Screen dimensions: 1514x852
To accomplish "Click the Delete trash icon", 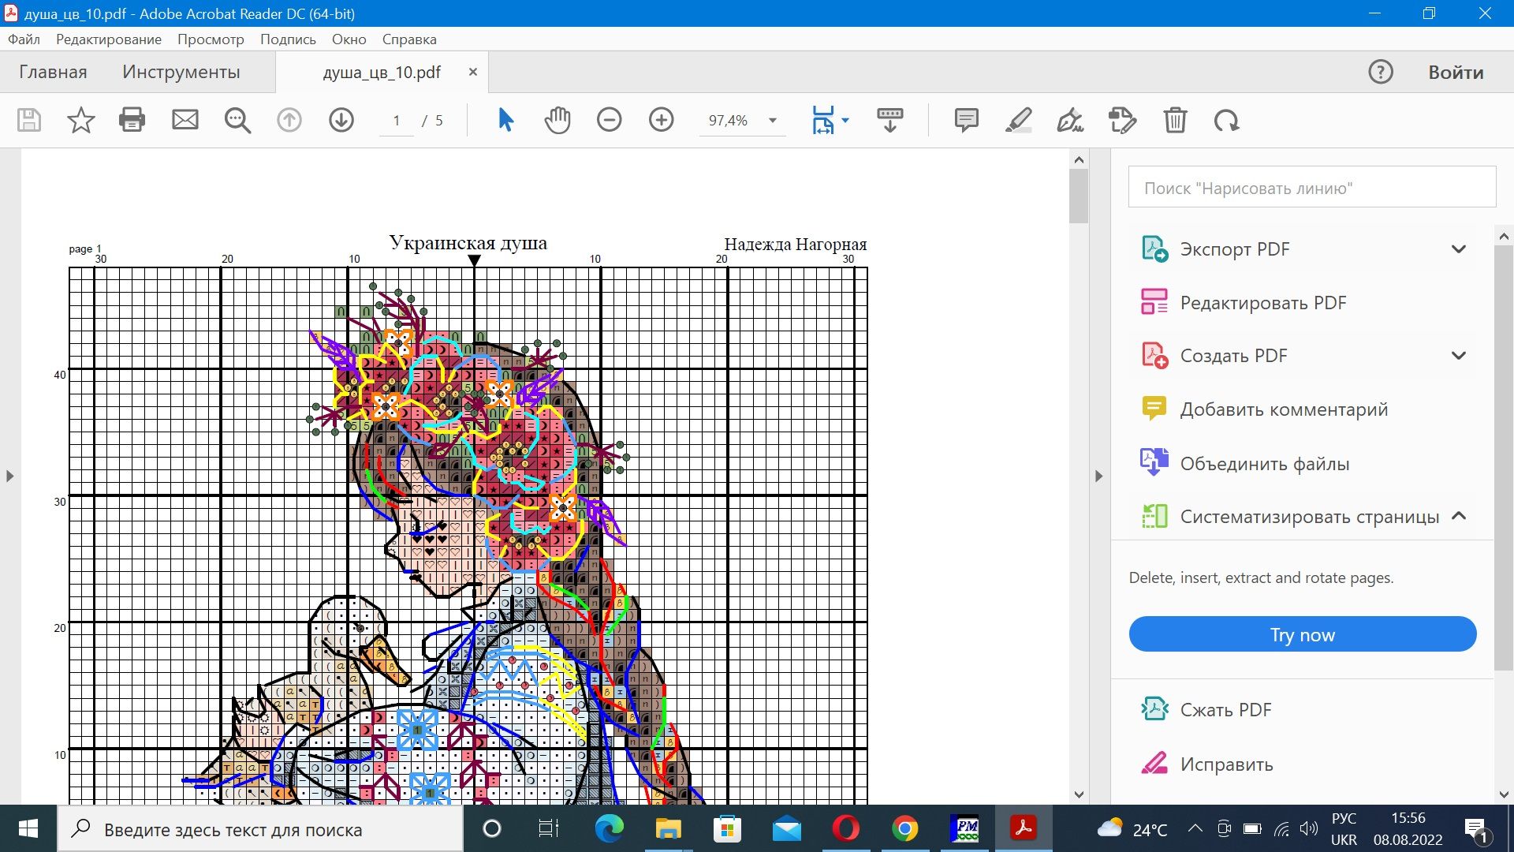I will 1175,120.
